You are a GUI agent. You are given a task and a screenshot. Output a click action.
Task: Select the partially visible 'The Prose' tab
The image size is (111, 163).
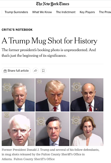(105, 12)
